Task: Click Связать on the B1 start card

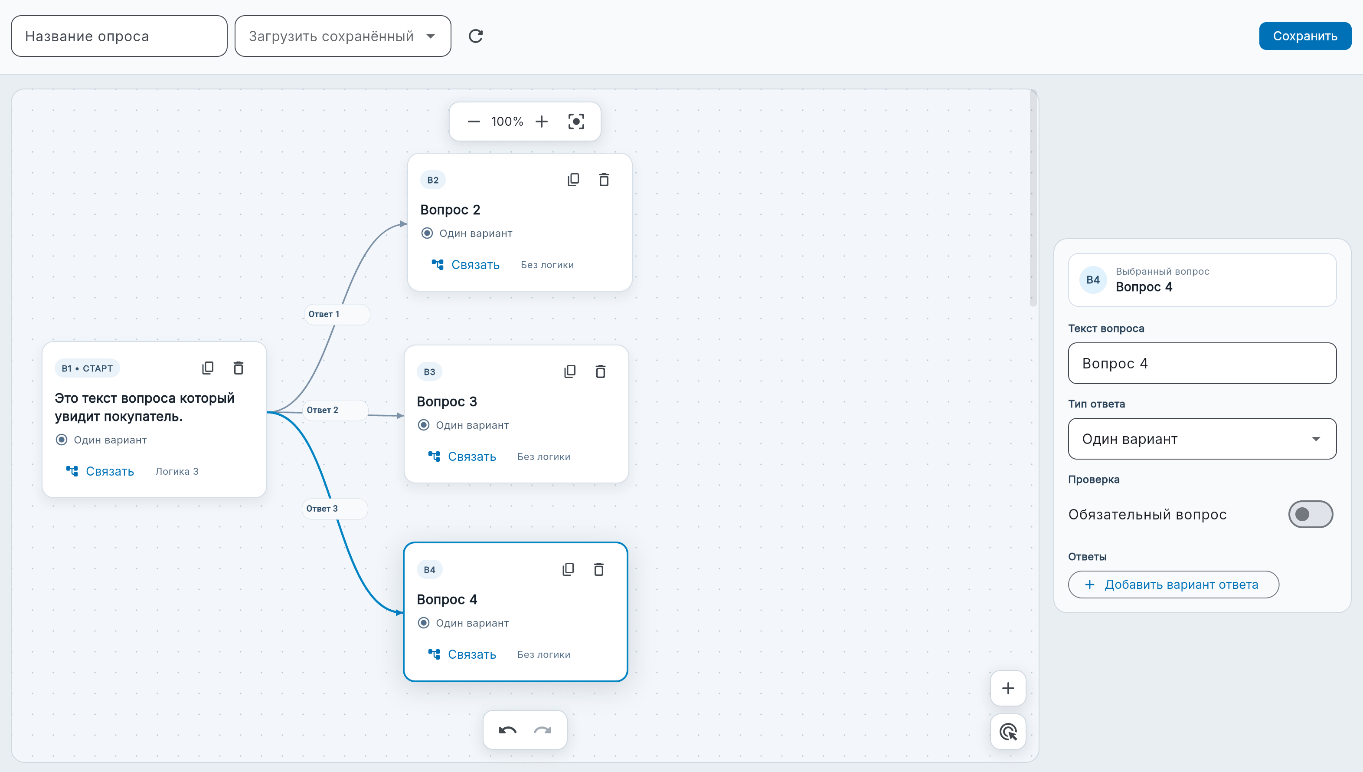Action: (100, 471)
